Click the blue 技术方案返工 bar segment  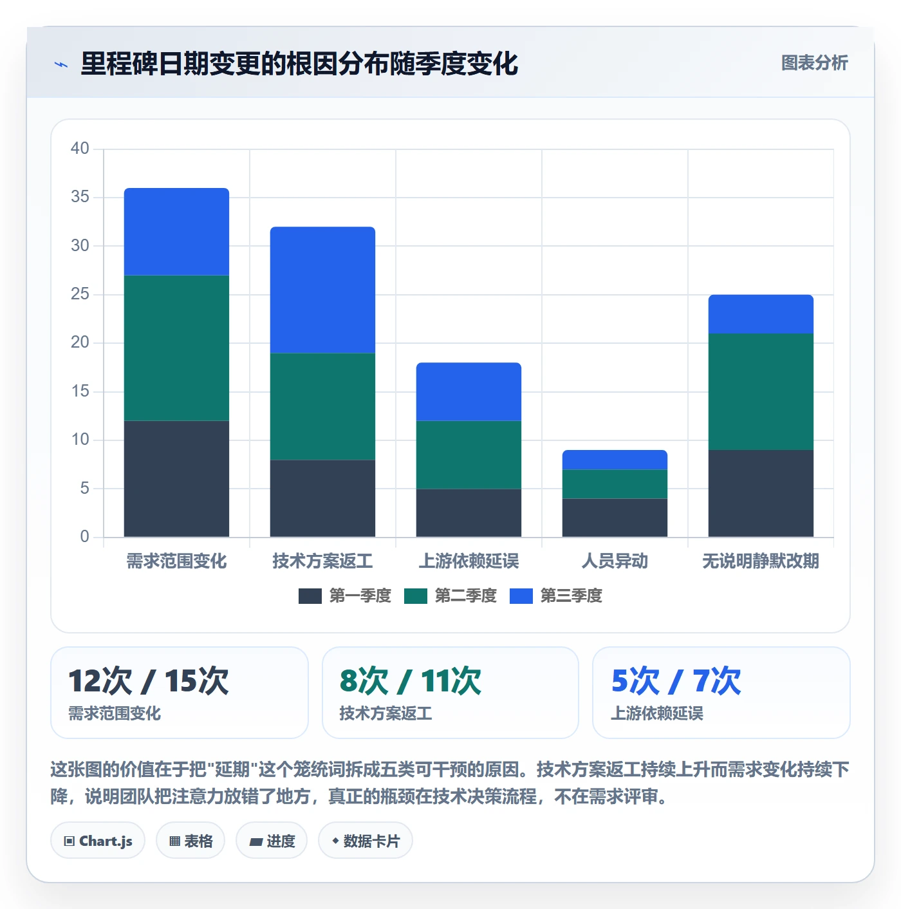pyautogui.click(x=322, y=290)
